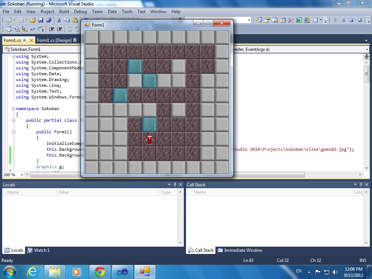Collapse the namespace Sokoban code block
Viewport: 372px width, 279px height.
13,109
